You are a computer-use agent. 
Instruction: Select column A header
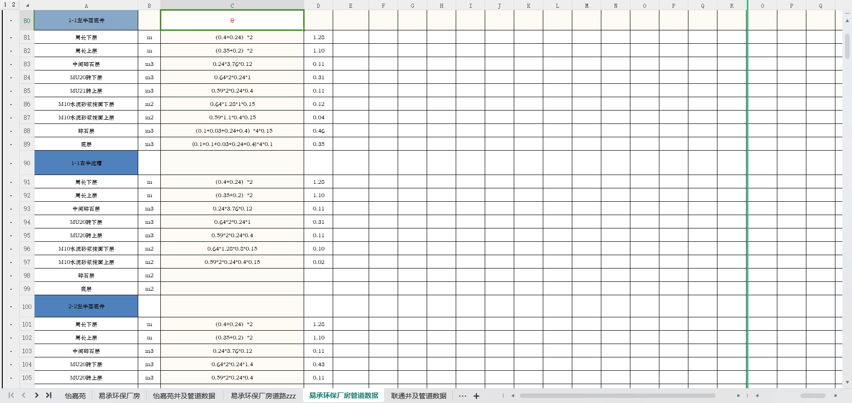pos(86,6)
